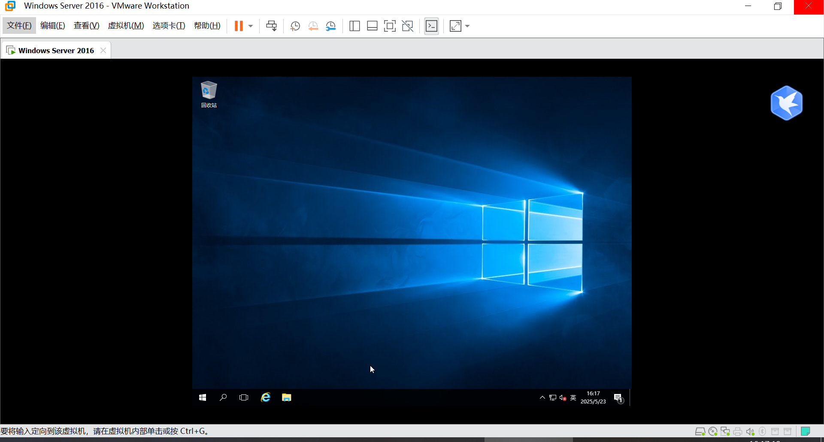Close the Windows Server 2016 tab
This screenshot has width=824, height=442.
point(103,51)
